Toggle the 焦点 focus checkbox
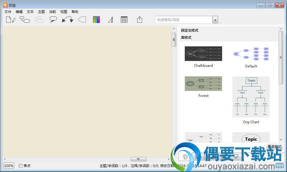This screenshot has height=172, width=287. (21, 166)
